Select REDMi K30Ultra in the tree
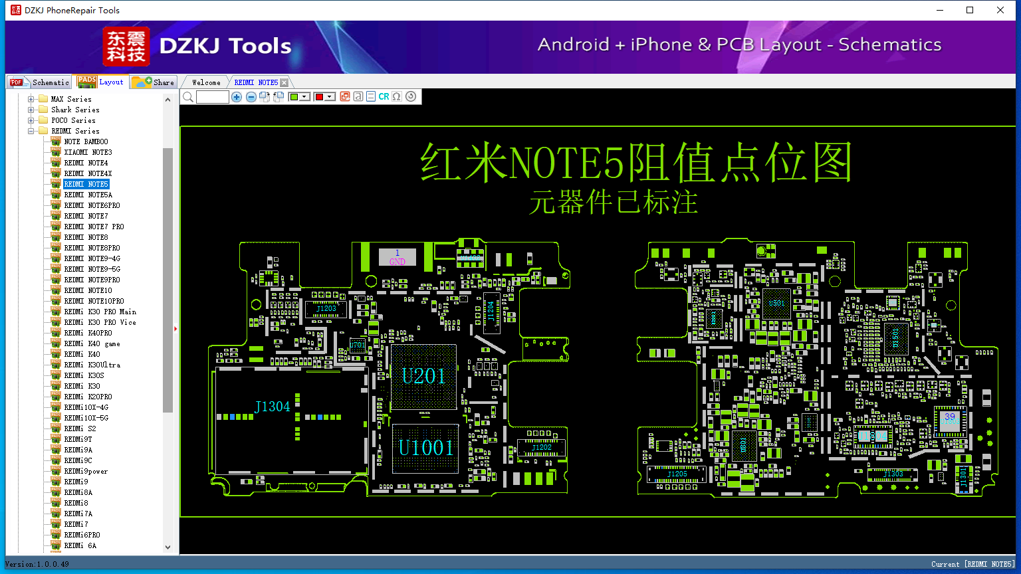This screenshot has height=574, width=1021. (92, 365)
